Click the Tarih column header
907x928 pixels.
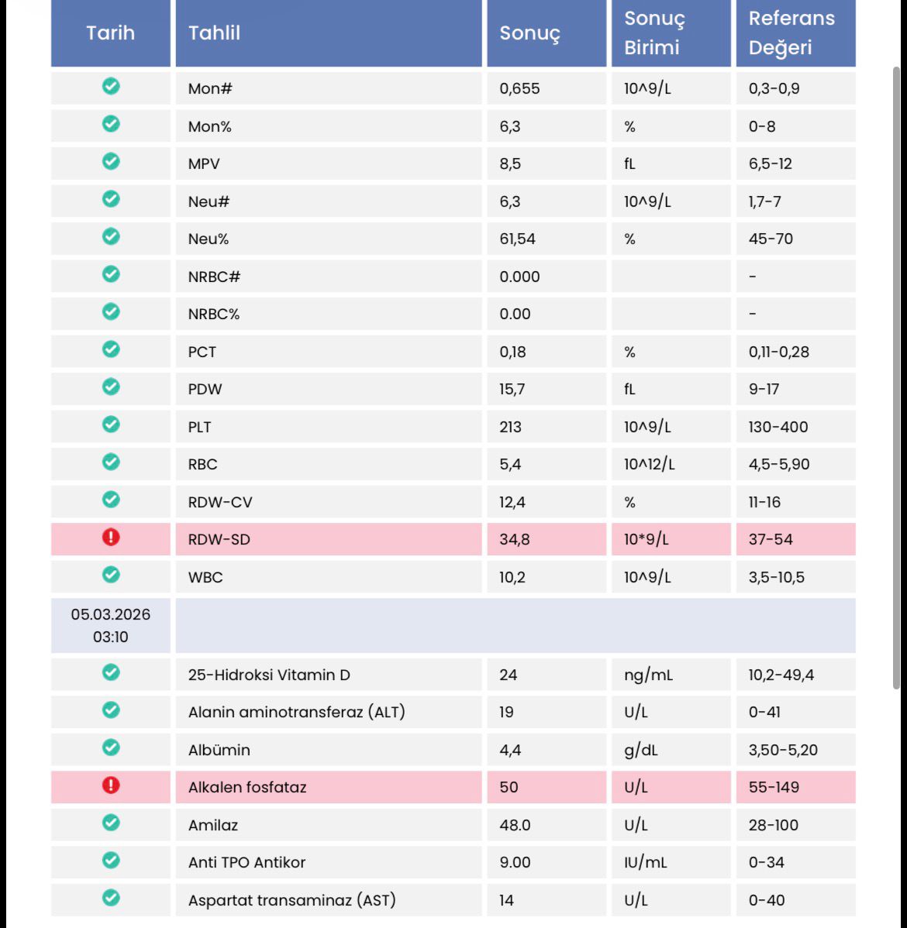click(x=111, y=33)
